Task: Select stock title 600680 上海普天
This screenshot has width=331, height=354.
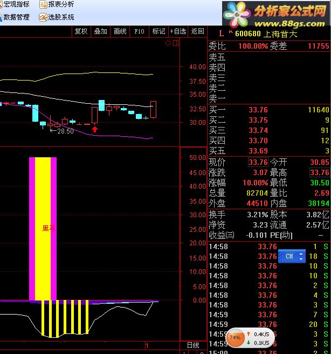Action: 266,34
